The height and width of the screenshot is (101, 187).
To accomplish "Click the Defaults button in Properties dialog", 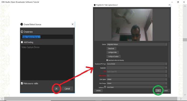I will (98, 91).
